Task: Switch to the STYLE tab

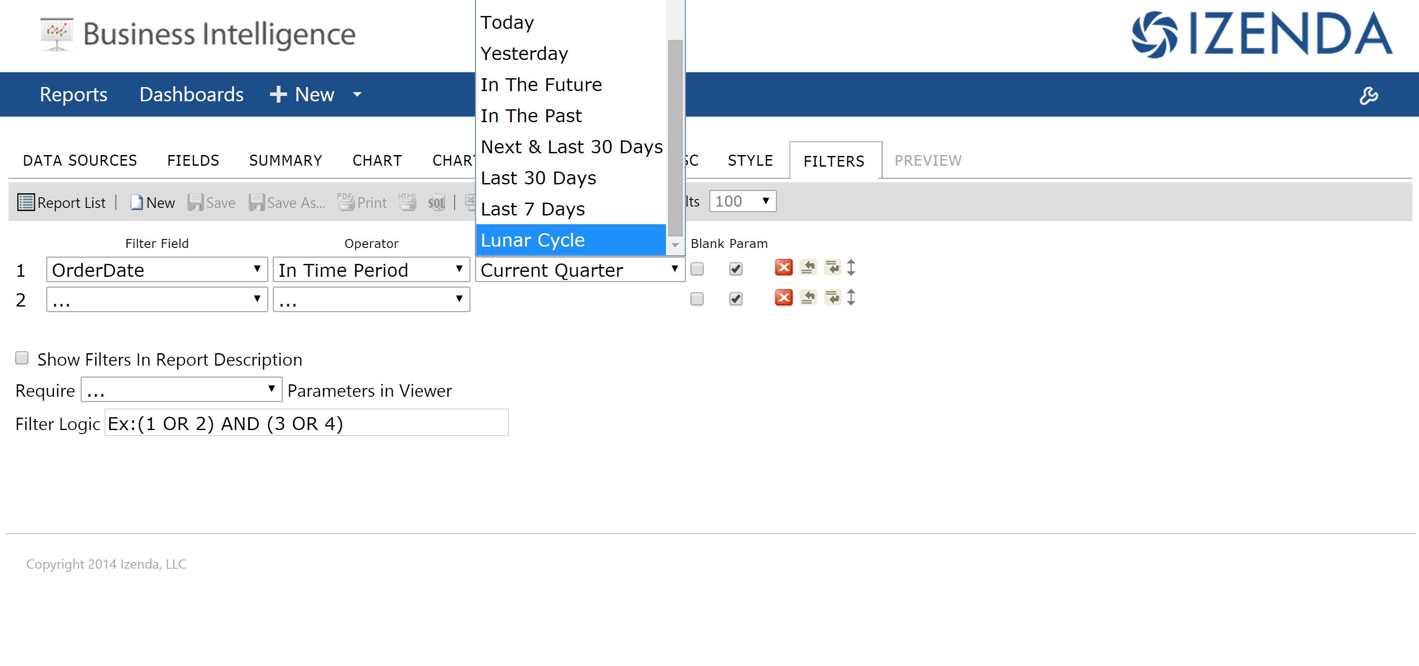Action: pyautogui.click(x=750, y=160)
